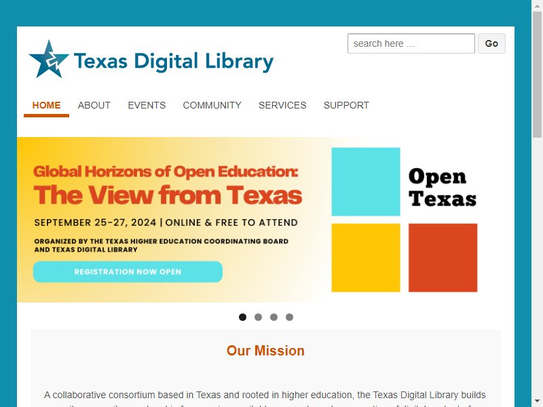The image size is (543, 407).
Task: Open the COMMUNITY menu item
Action: pos(212,105)
